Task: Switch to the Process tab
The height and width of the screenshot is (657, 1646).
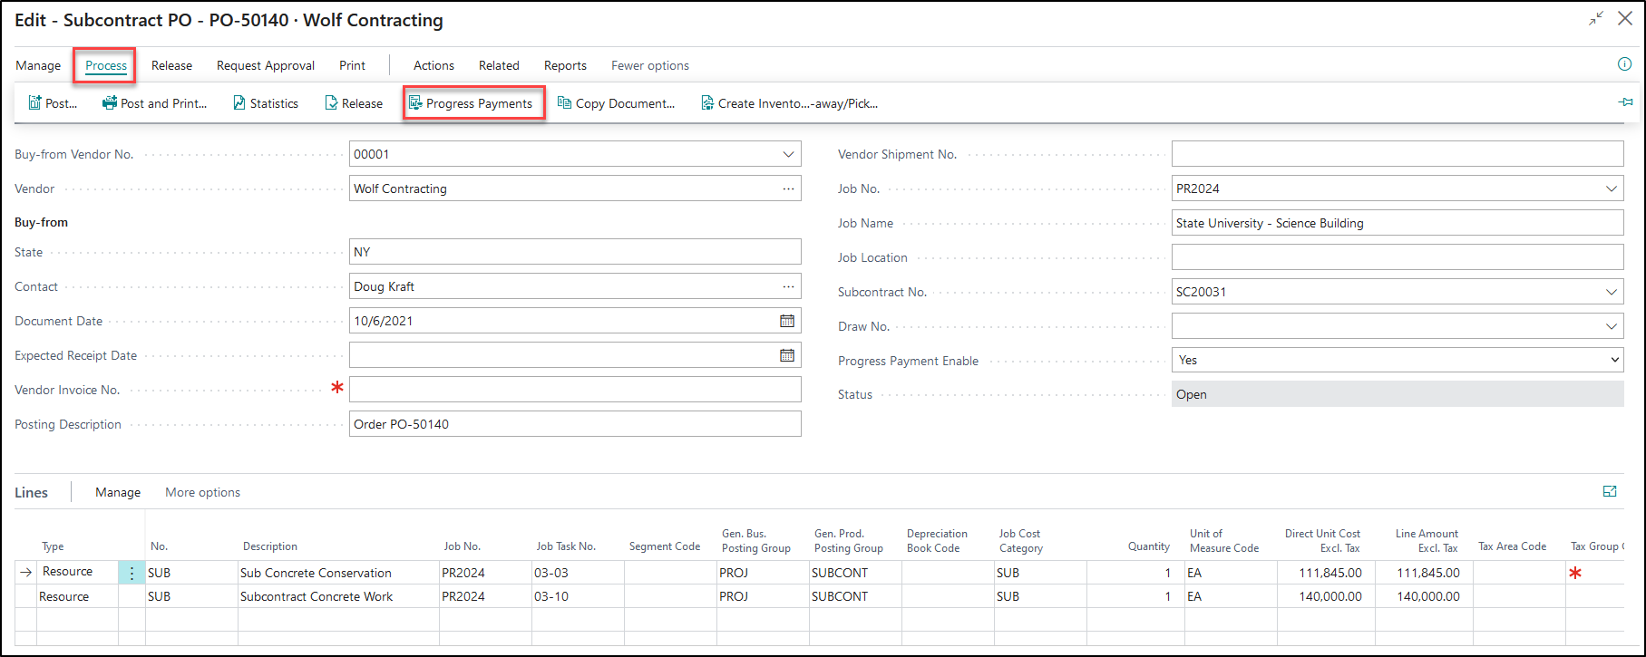Action: (x=106, y=65)
